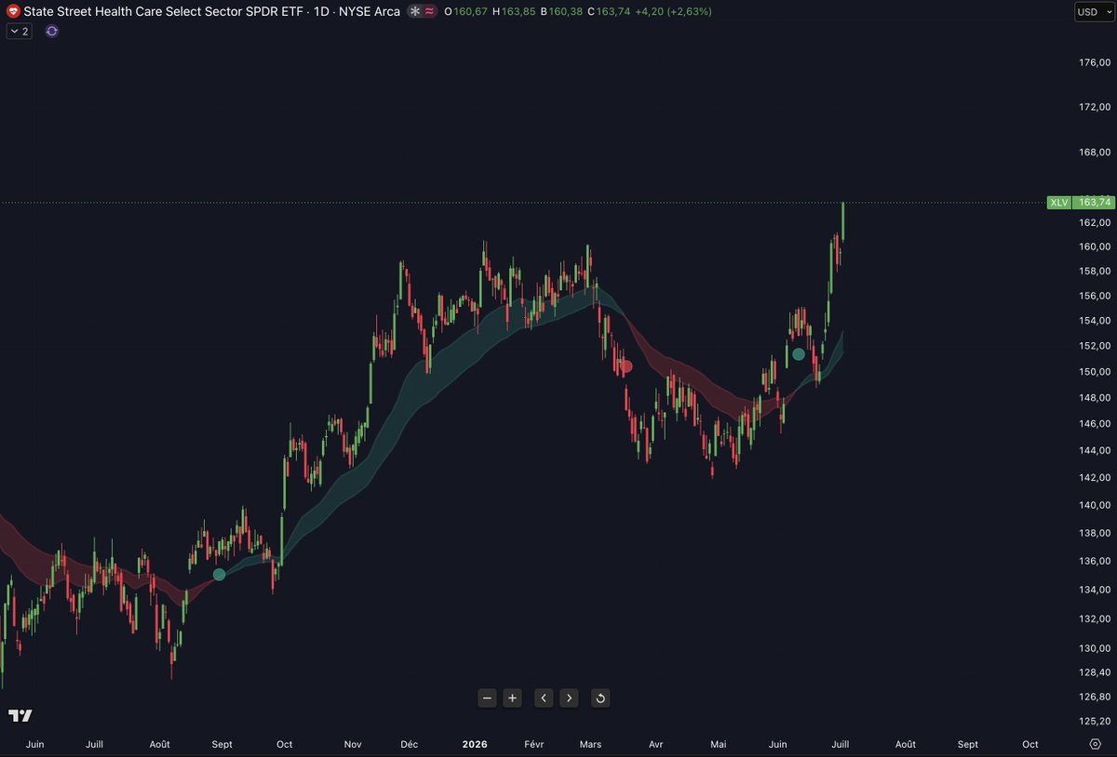Click the 168,00 price axis label
Viewport: 1117px width, 757px height.
click(1094, 153)
